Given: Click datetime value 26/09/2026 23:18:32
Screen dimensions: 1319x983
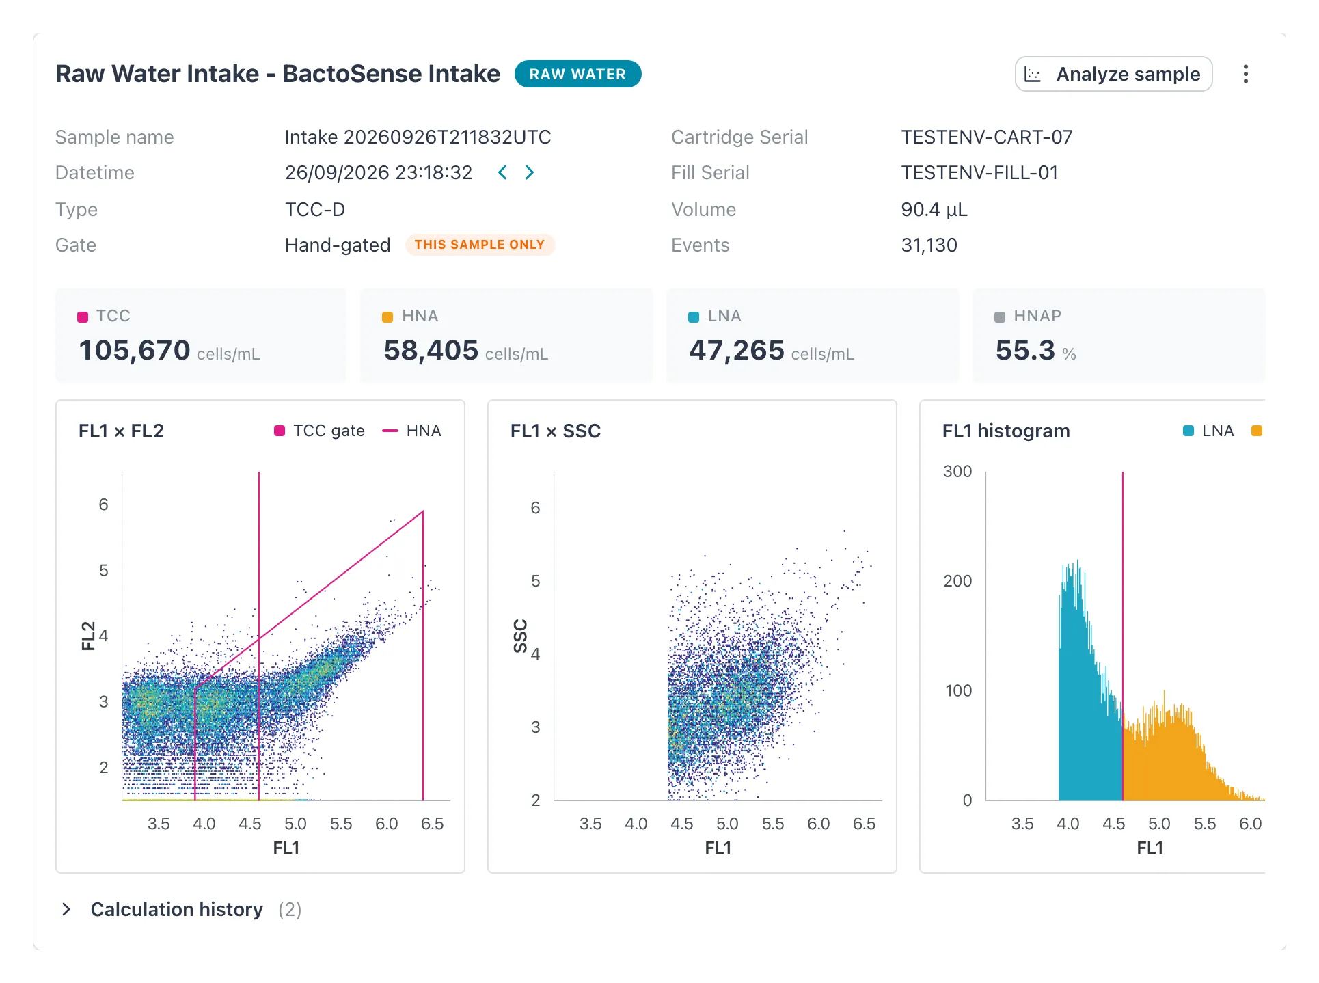Looking at the screenshot, I should pos(379,172).
